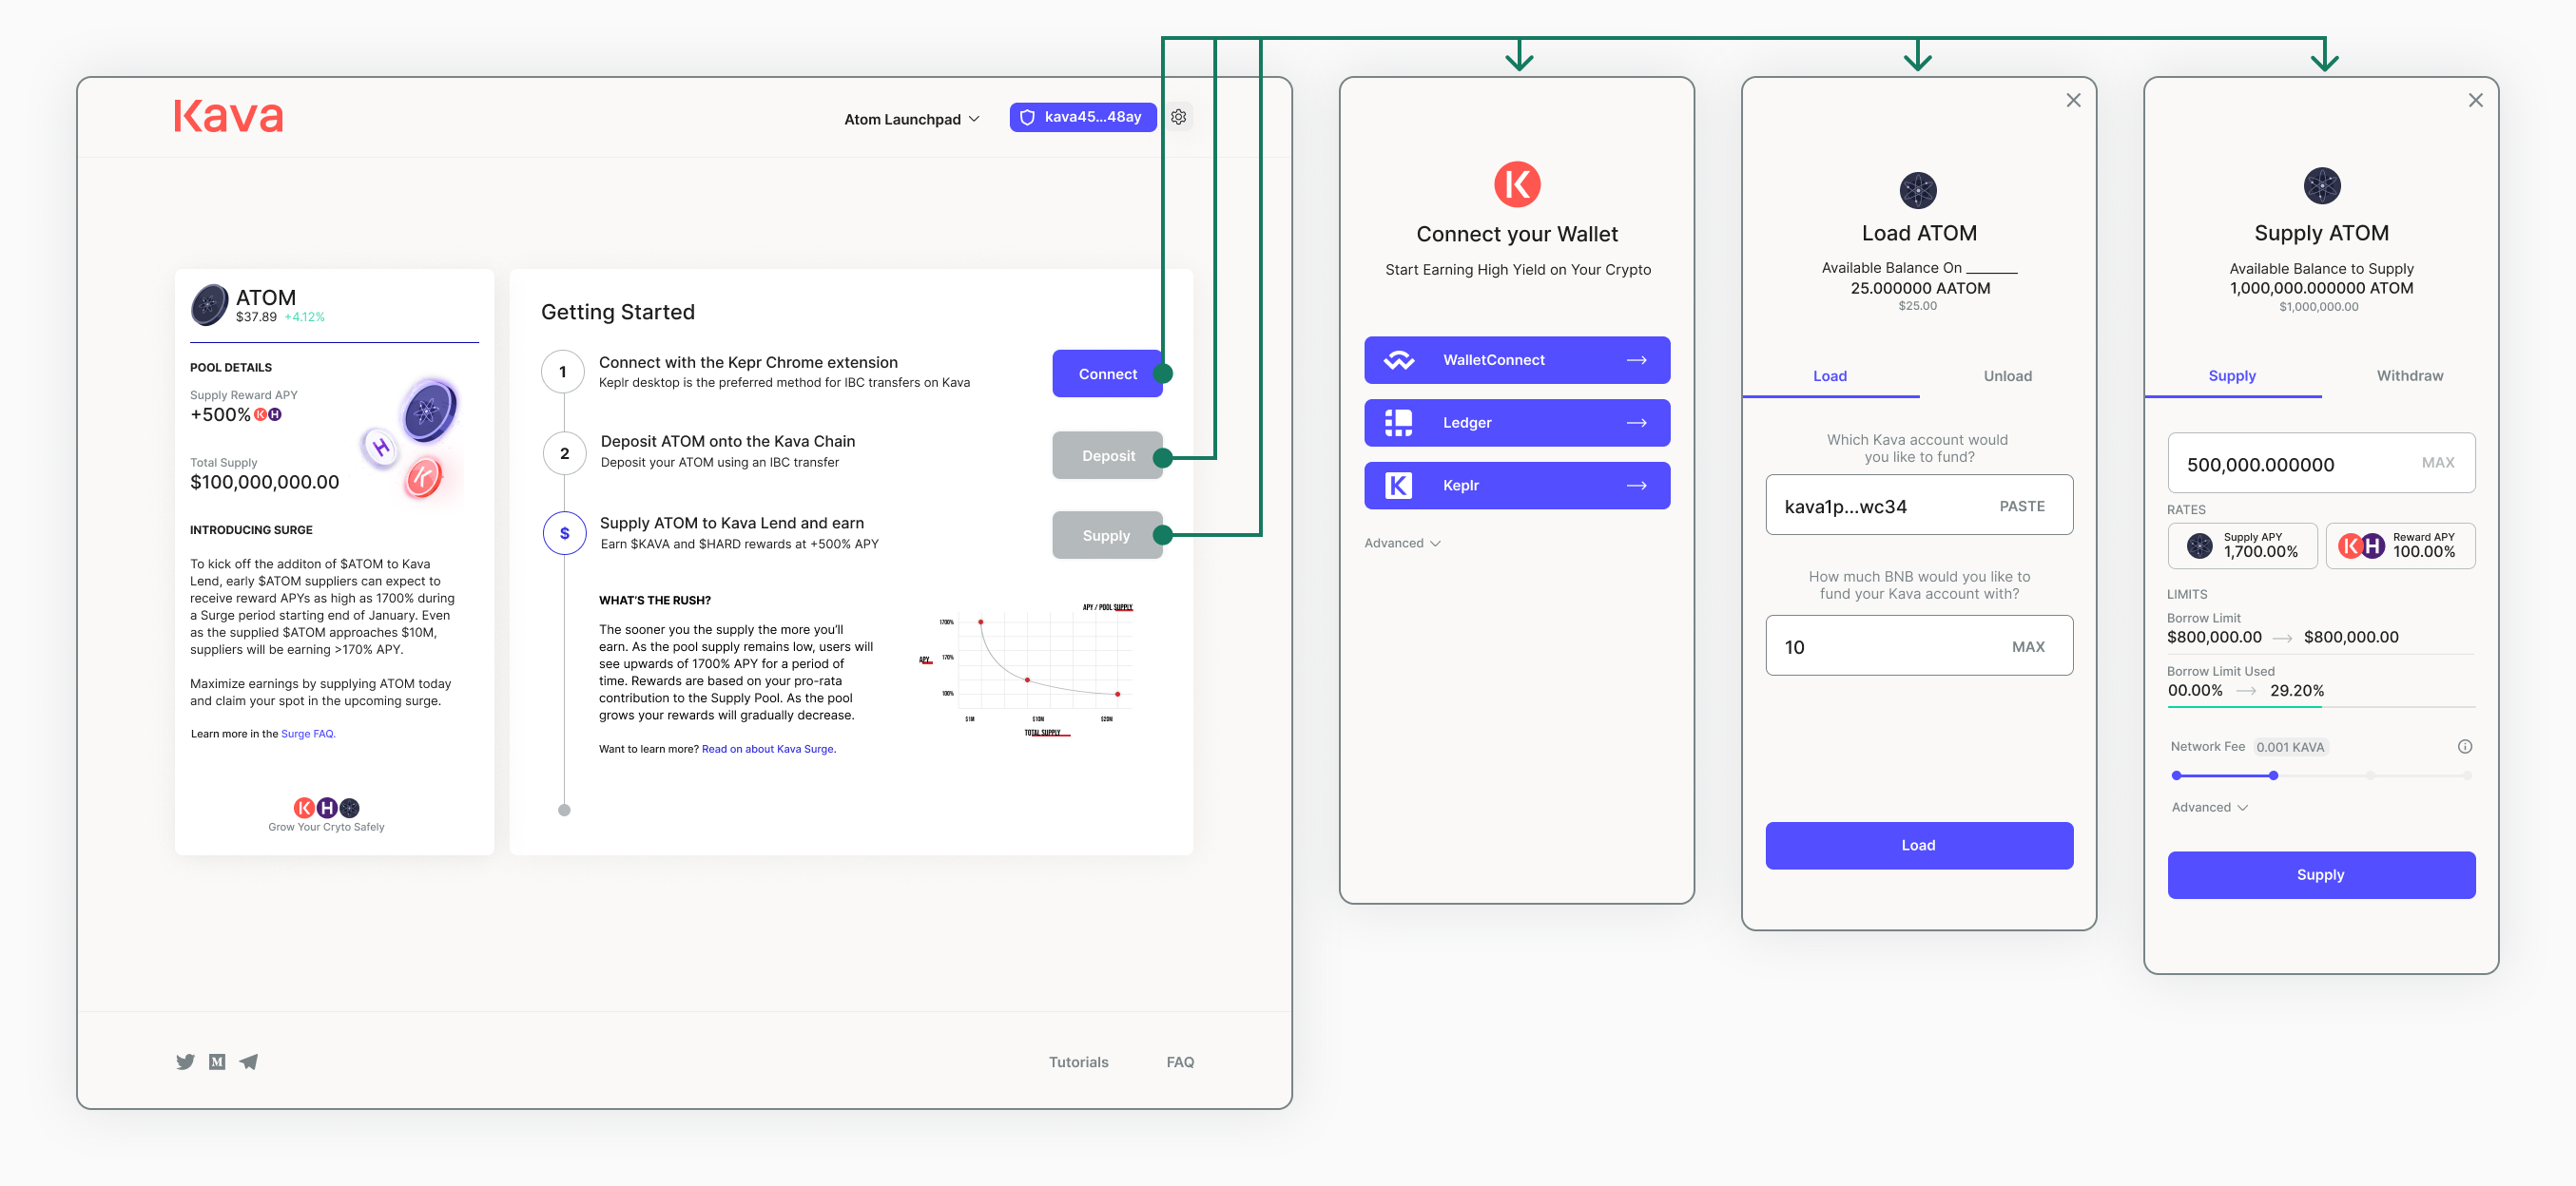Click the red Kava icon in wallet panel

(1516, 183)
